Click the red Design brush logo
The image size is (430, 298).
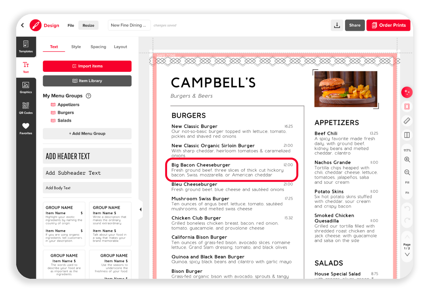pos(35,25)
